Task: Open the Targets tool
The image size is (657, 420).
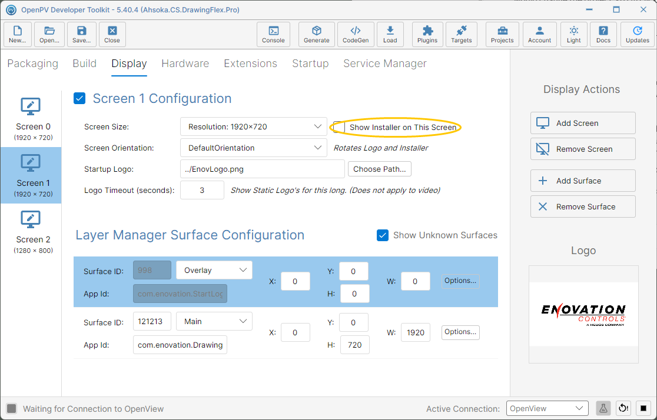Action: [x=461, y=34]
